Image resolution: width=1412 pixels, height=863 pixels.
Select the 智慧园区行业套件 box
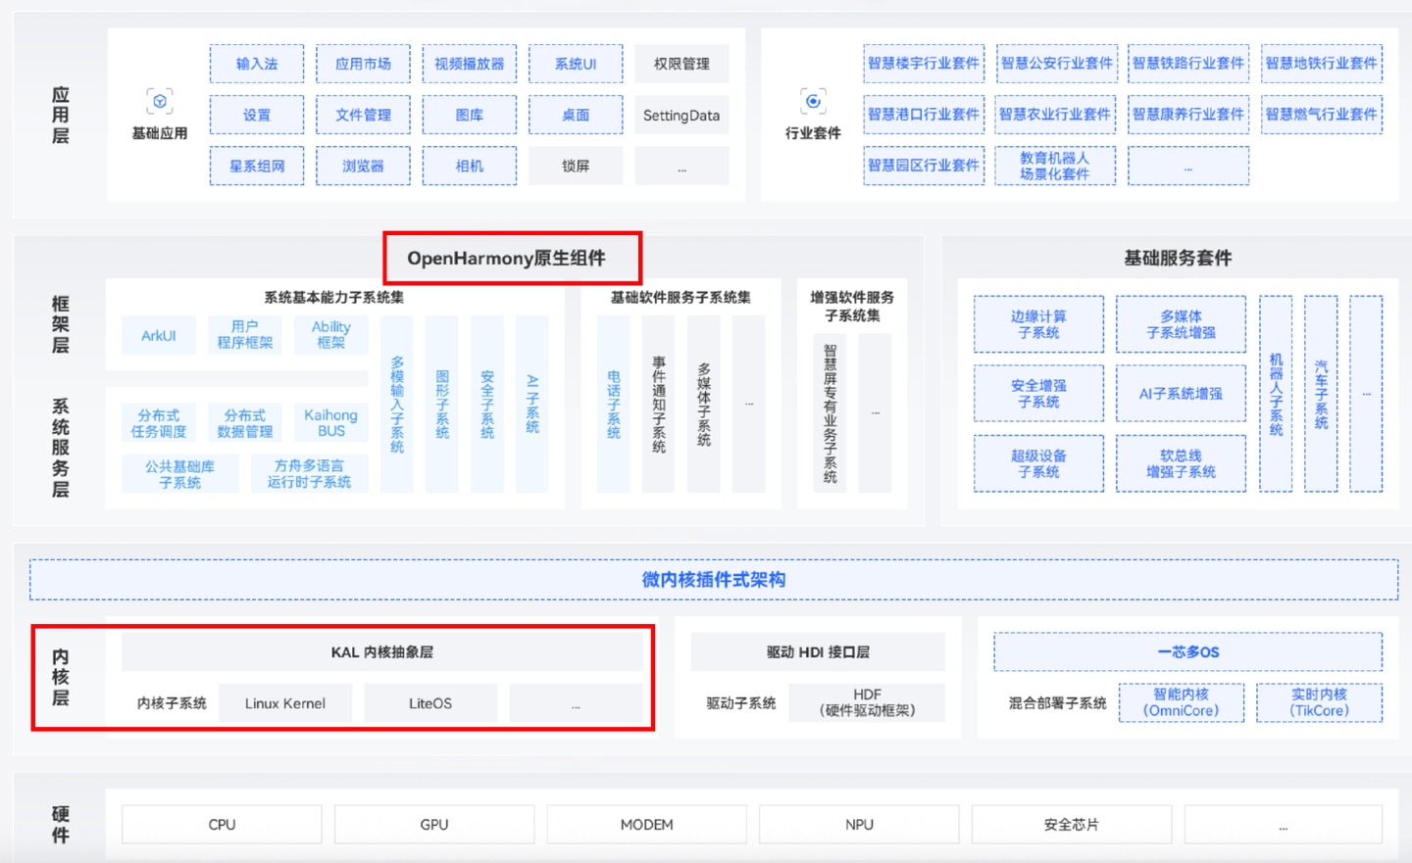[x=924, y=166]
